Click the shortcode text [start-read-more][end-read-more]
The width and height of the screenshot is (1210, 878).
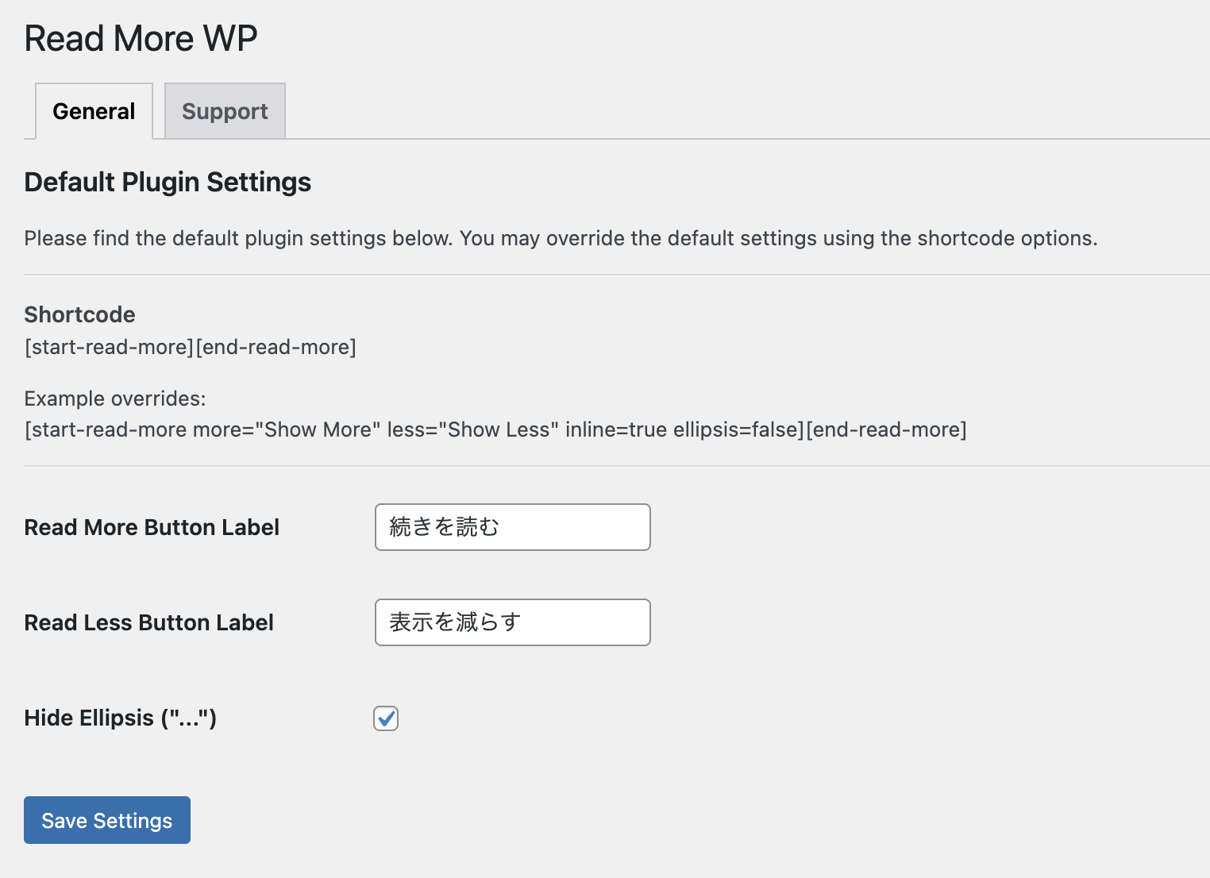point(191,347)
